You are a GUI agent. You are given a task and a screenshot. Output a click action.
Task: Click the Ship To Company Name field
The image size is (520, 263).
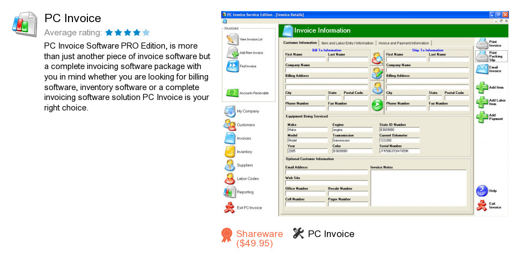[x=428, y=70]
